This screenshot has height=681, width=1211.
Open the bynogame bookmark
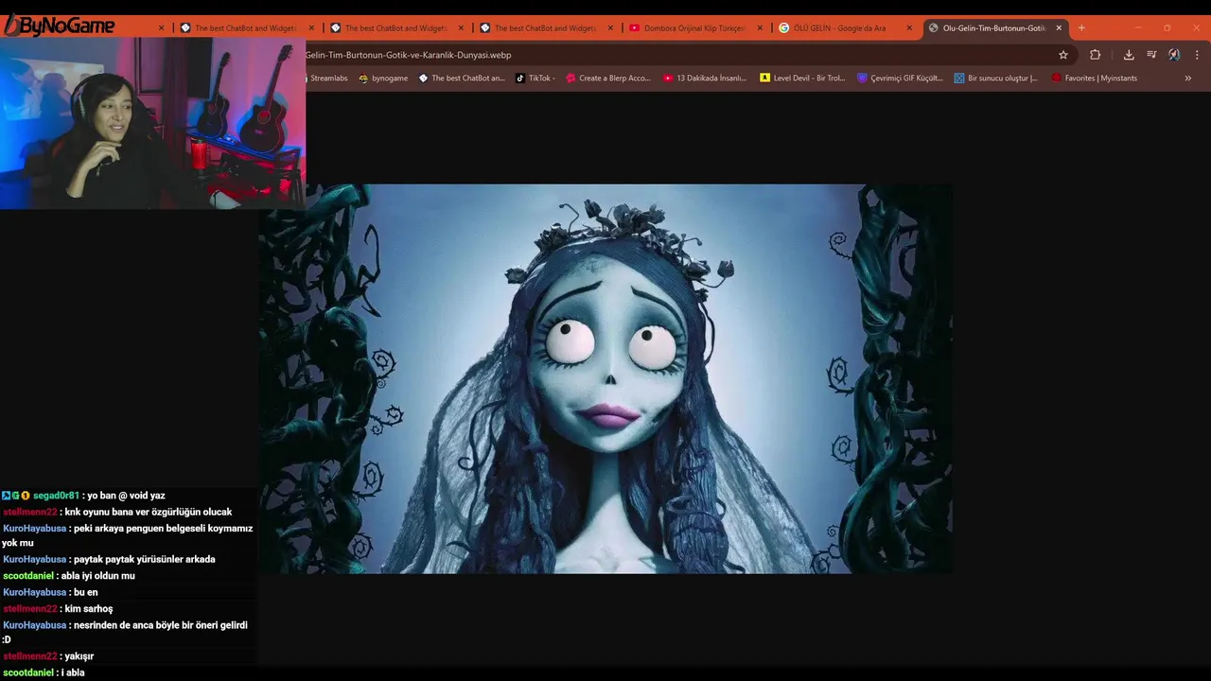click(383, 78)
